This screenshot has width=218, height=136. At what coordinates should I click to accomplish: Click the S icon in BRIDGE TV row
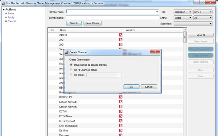pyautogui.click(x=120, y=97)
